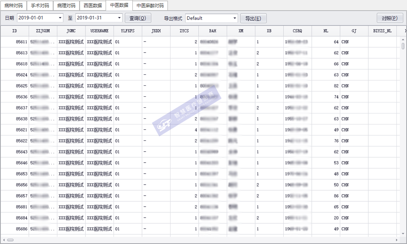Expand the end date 2019-01-31 dropdown
The image size is (407, 244).
[119, 18]
